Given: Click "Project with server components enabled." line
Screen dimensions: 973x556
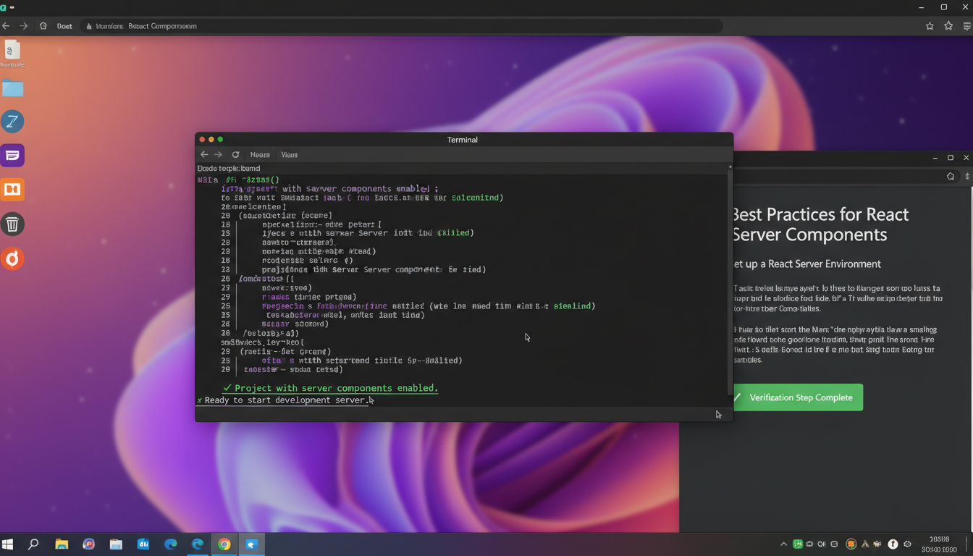Looking at the screenshot, I should click(331, 388).
